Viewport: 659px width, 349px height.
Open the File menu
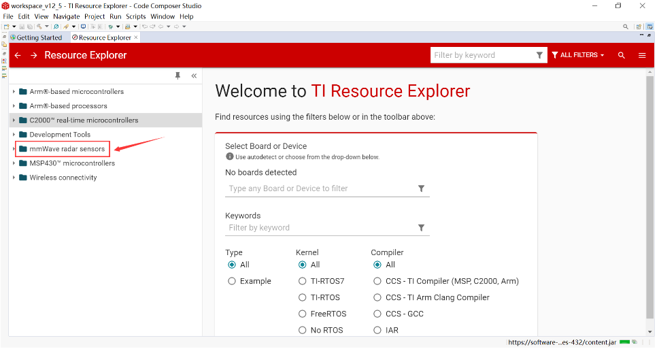pos(8,16)
